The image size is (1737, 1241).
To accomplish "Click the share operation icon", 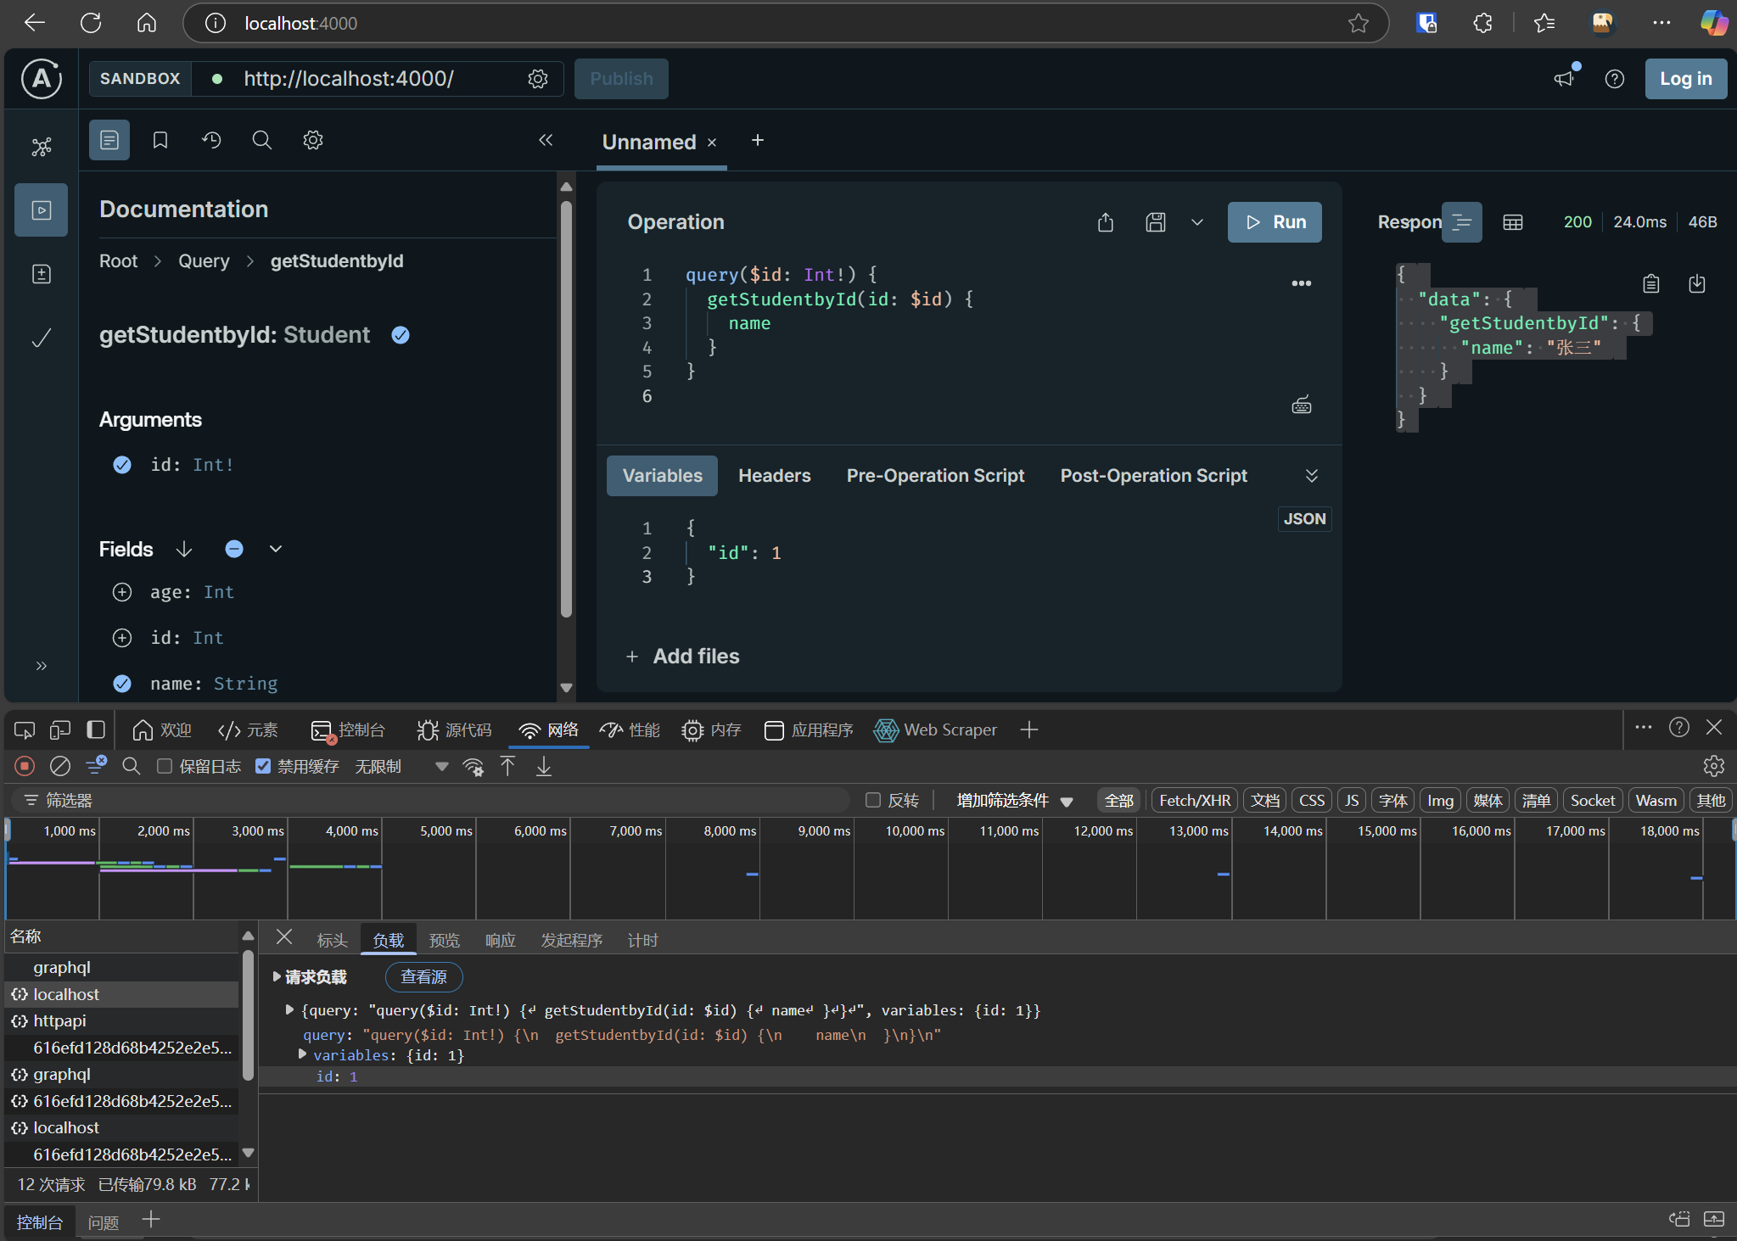I will 1105,222.
